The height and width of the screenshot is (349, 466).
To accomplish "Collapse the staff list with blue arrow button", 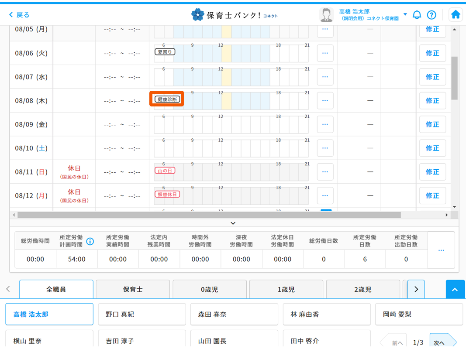I will [x=455, y=289].
